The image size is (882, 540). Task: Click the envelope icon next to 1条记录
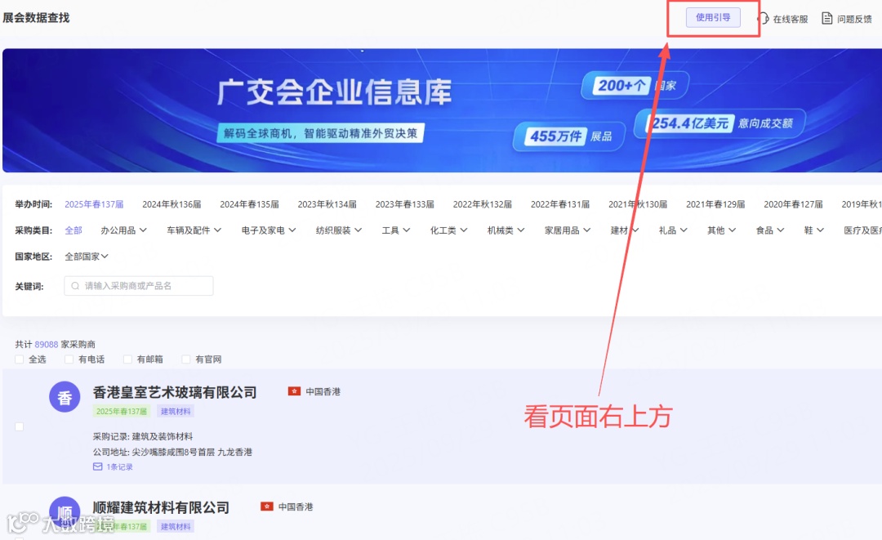98,466
